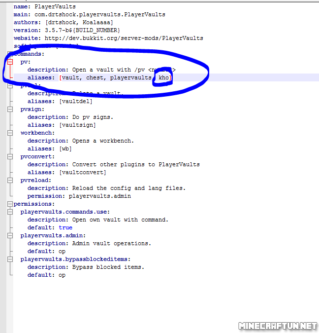Click permission value 'playervaults.admin' under pvreload
The width and height of the screenshot is (319, 333).
(99, 196)
